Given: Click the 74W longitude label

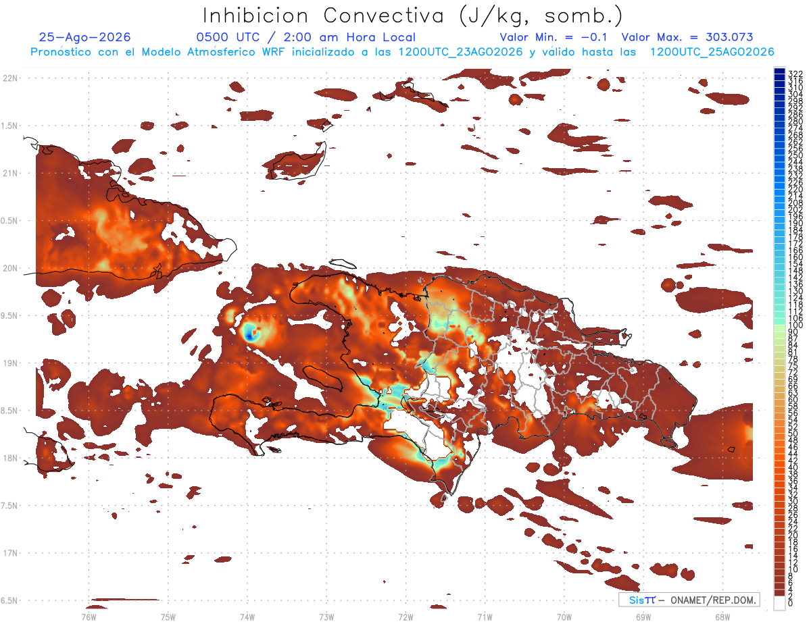Looking at the screenshot, I should pyautogui.click(x=247, y=617).
